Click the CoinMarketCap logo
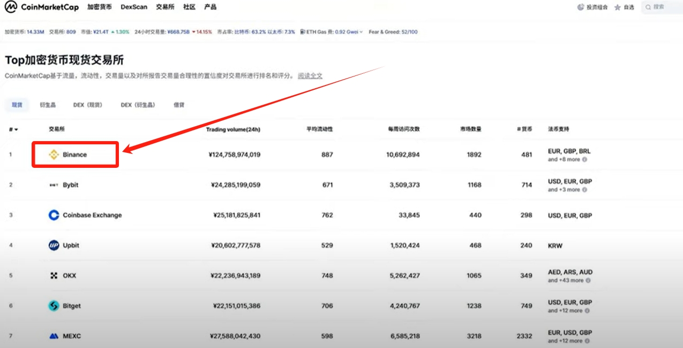 pyautogui.click(x=41, y=7)
